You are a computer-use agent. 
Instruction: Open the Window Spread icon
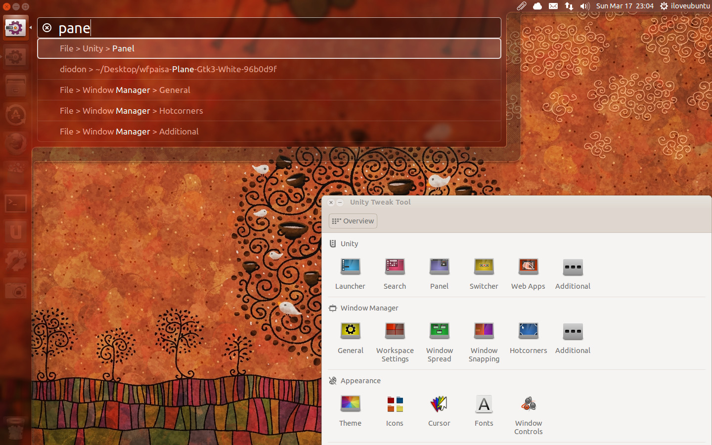click(439, 331)
